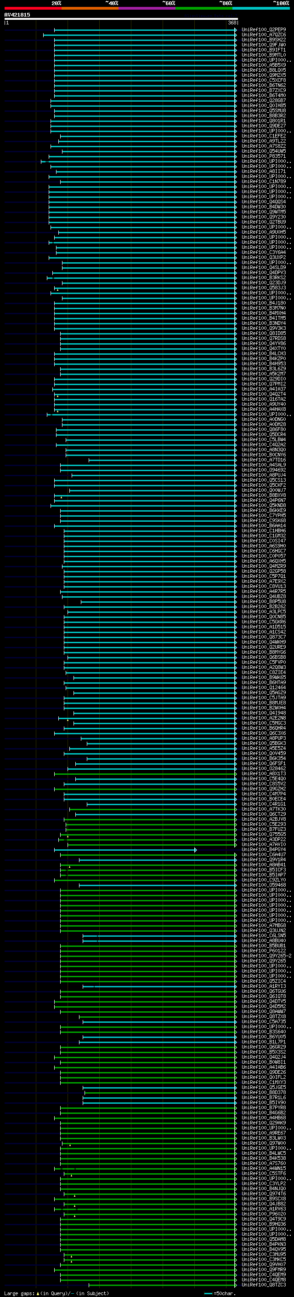The image size is (294, 1297).
Task: Click the cyan ~100% identity legend segment
Action: (261, 8)
